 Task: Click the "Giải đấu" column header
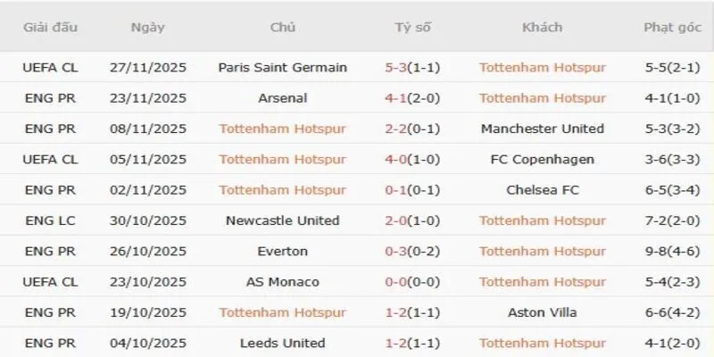pyautogui.click(x=51, y=27)
